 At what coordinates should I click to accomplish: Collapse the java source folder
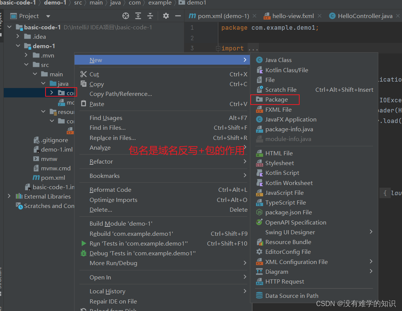click(43, 83)
